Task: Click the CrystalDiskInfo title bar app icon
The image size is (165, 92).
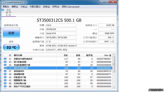Action: click(3, 2)
